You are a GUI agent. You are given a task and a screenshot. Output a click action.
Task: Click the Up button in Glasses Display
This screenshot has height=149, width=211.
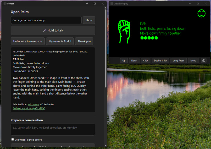click(x=124, y=60)
